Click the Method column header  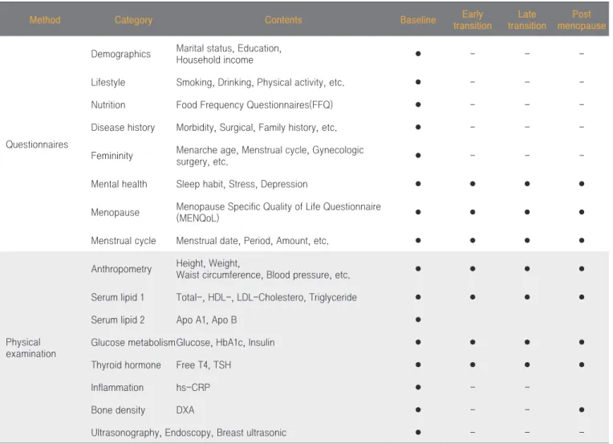[45, 20]
